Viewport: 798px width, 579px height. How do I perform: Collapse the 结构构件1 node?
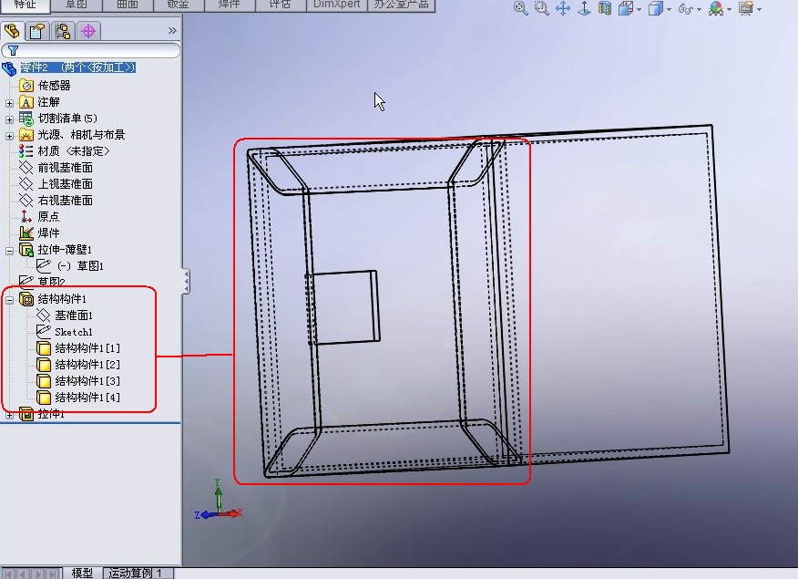(9, 300)
